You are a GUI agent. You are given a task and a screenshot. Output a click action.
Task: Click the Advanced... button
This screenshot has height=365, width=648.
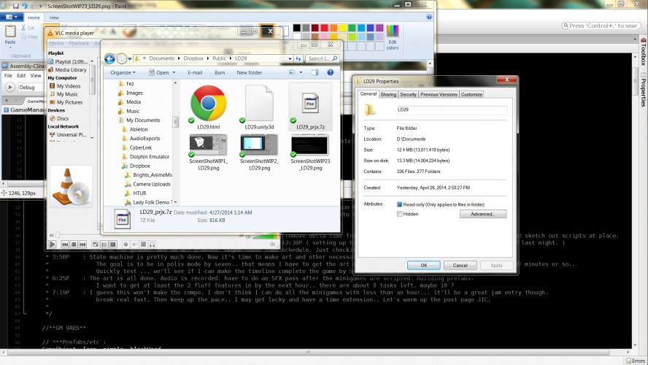click(482, 214)
